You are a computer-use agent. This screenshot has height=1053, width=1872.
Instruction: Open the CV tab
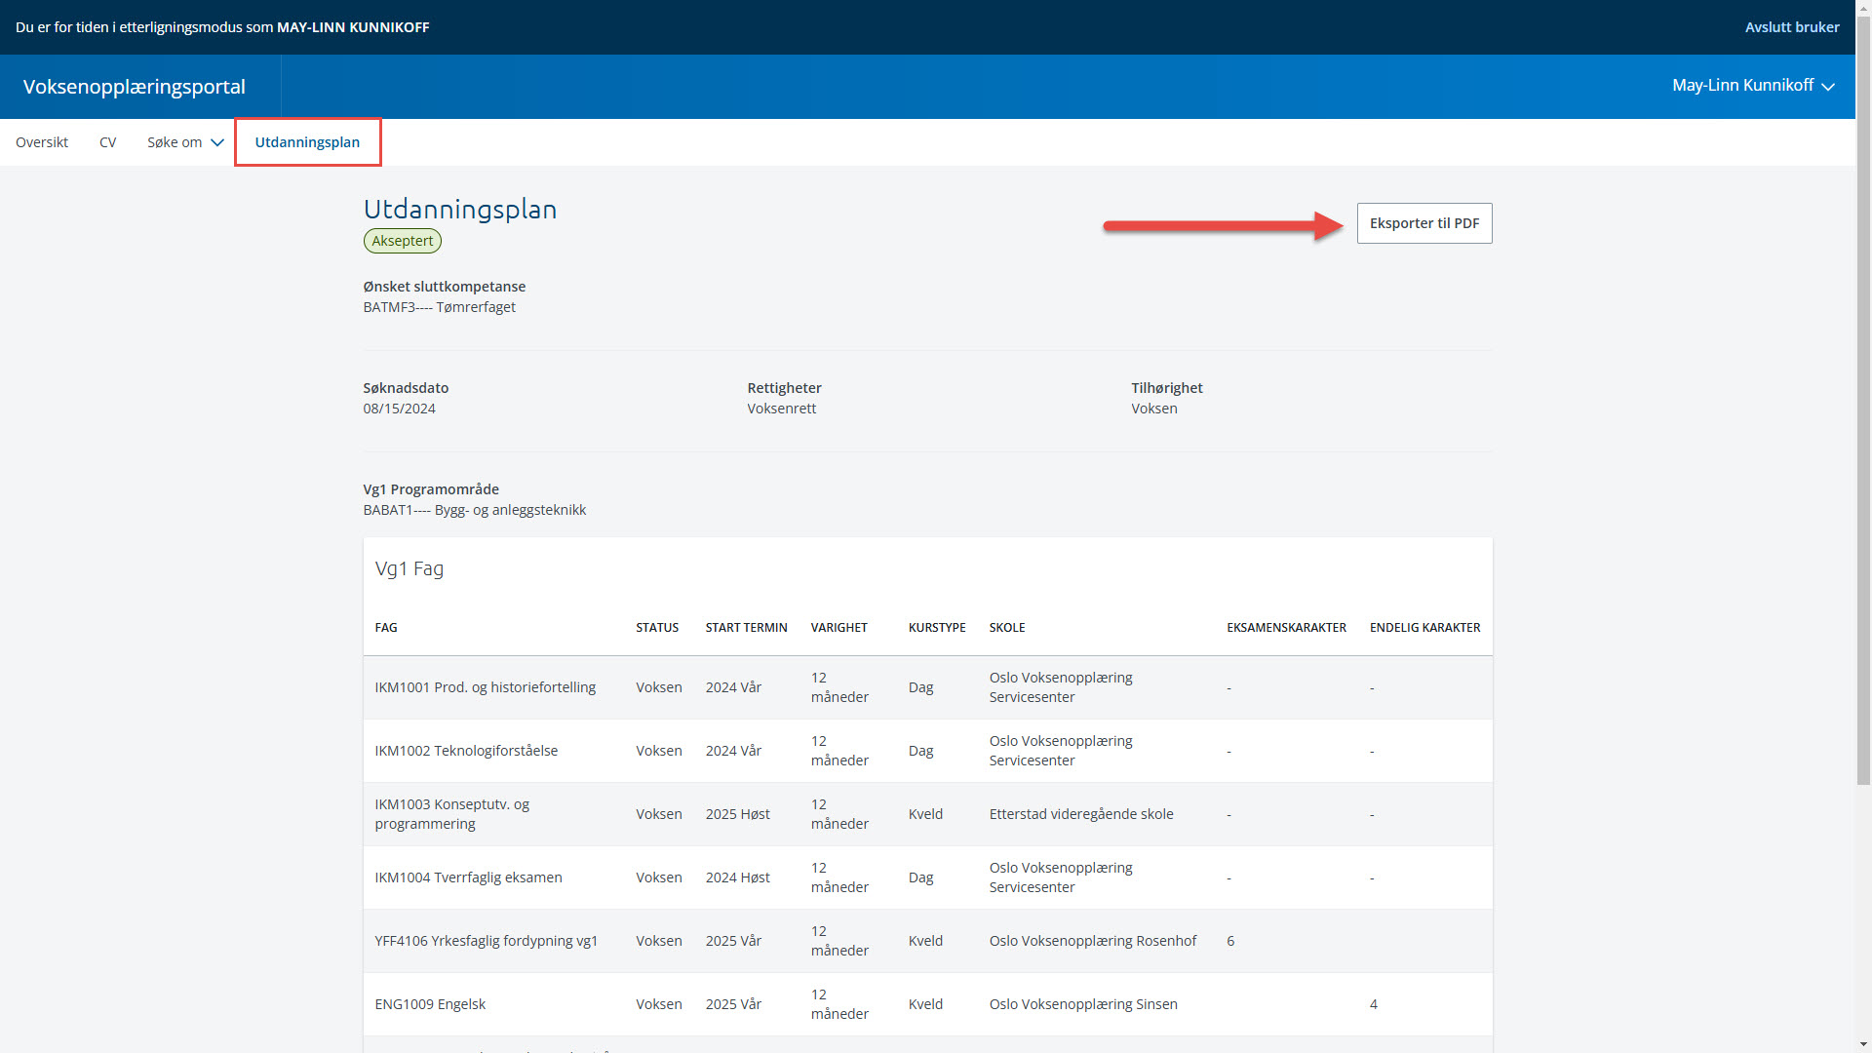pos(107,142)
